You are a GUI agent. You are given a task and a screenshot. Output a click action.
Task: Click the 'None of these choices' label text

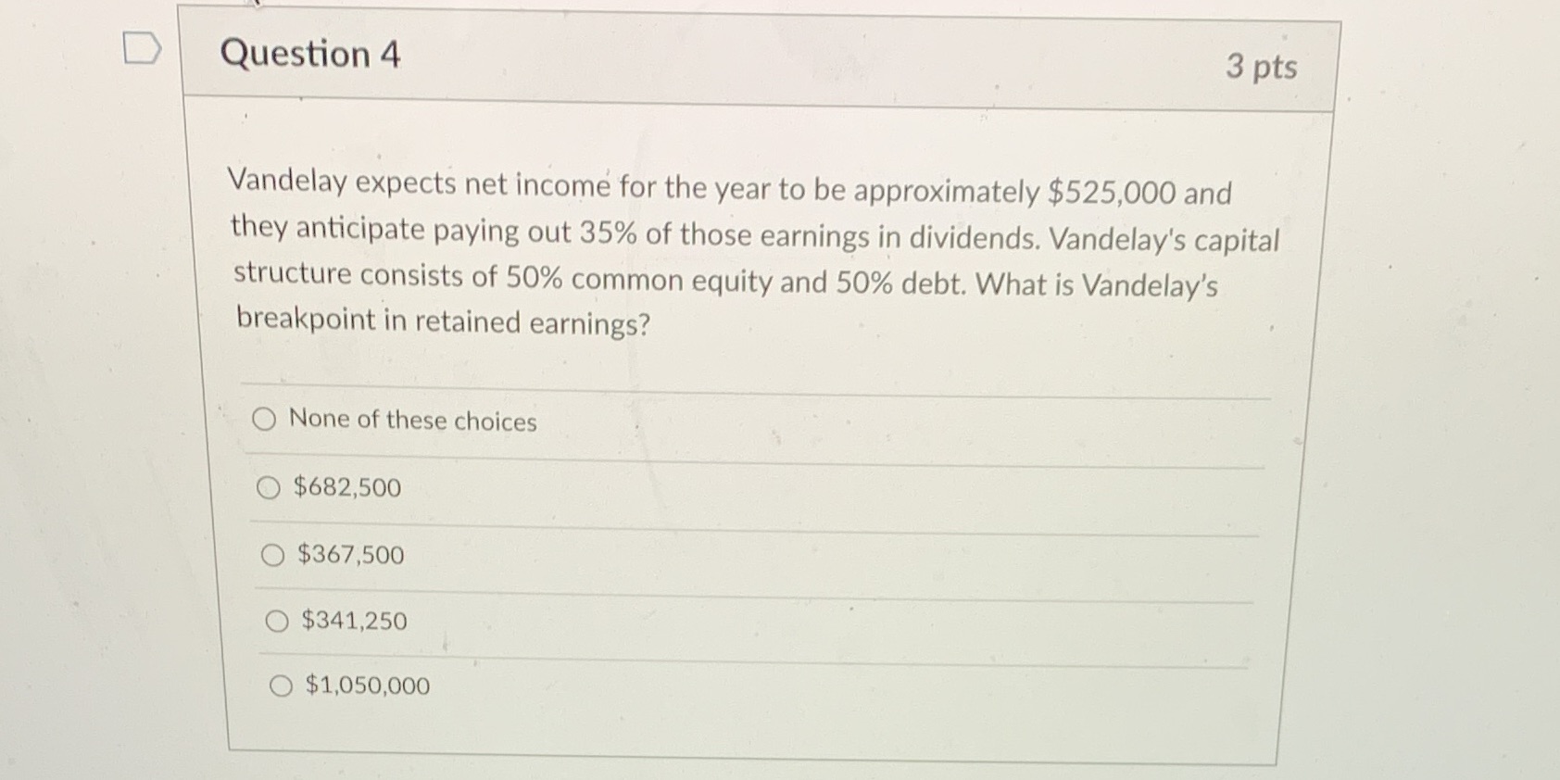pyautogui.click(x=413, y=422)
